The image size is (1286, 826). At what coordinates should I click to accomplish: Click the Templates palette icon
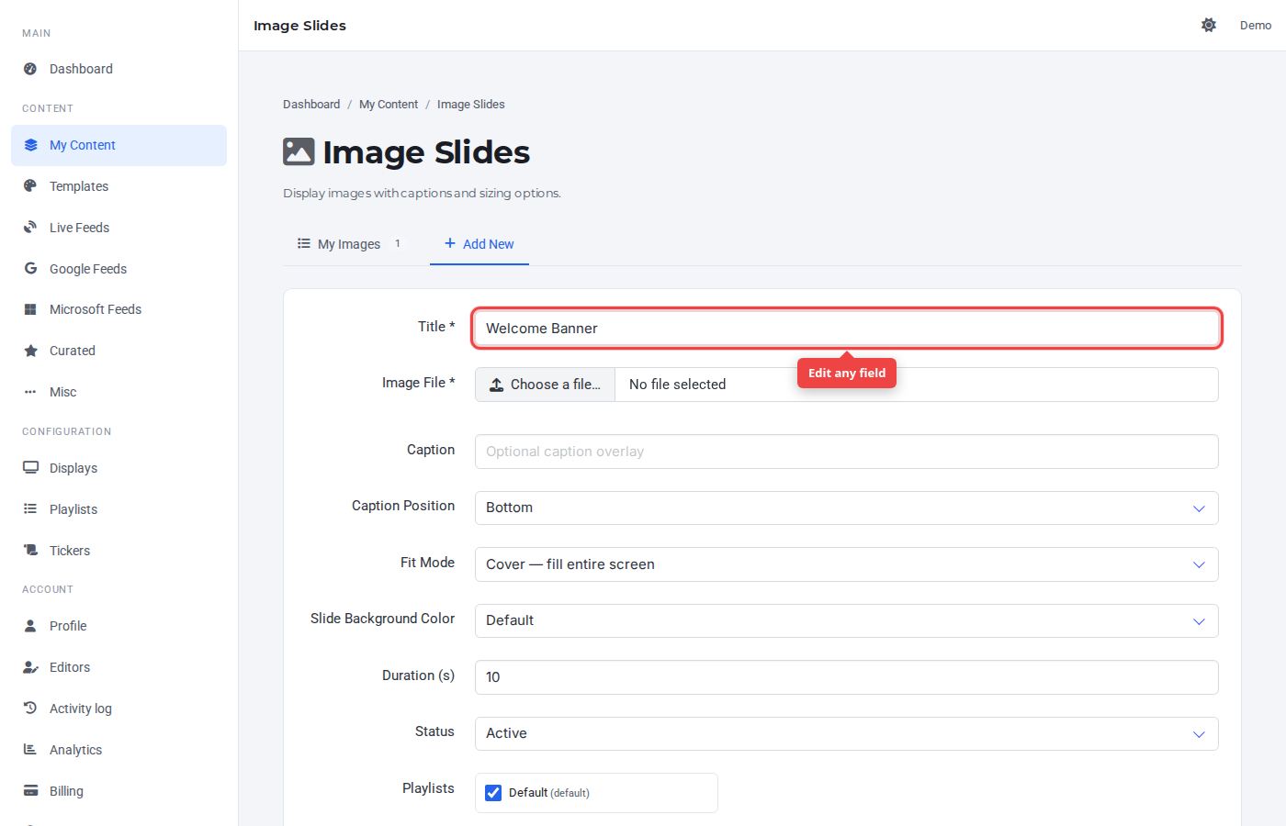pos(30,186)
